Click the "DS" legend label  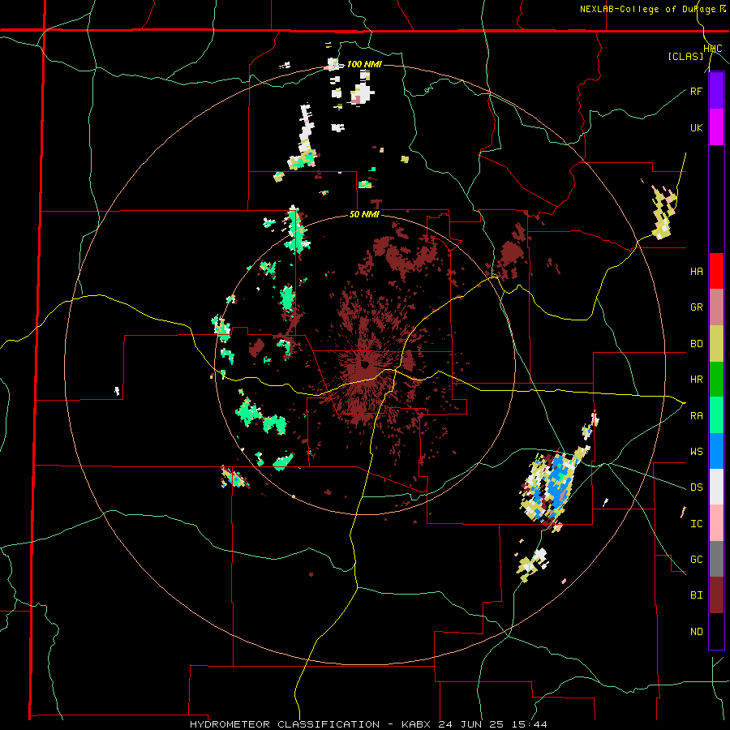tap(696, 487)
